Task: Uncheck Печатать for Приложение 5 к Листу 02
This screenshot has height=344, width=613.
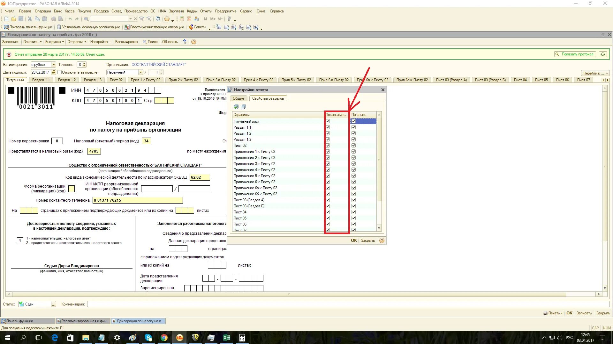Action: tap(353, 176)
